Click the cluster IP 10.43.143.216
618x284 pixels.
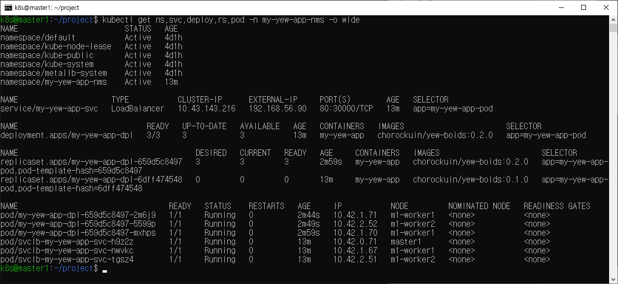[x=206, y=108]
